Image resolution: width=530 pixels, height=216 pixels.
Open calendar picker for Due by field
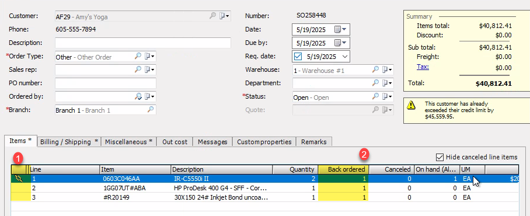click(340, 43)
